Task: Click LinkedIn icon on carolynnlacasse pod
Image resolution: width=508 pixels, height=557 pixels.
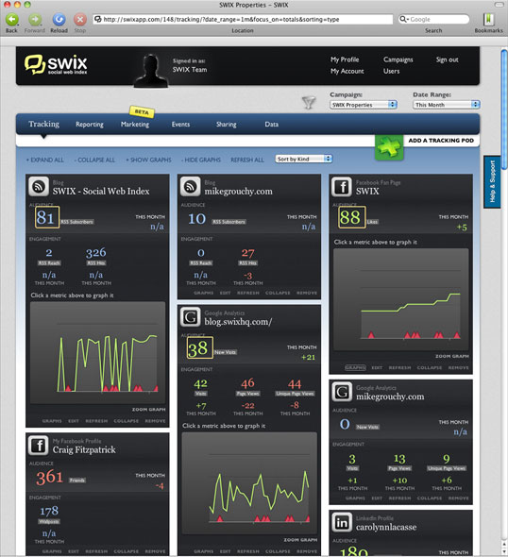Action: [x=342, y=522]
